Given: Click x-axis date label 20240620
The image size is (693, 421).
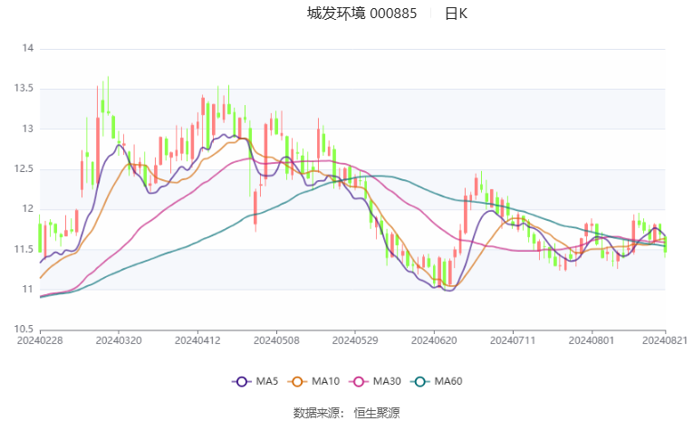Looking at the screenshot, I should [434, 340].
